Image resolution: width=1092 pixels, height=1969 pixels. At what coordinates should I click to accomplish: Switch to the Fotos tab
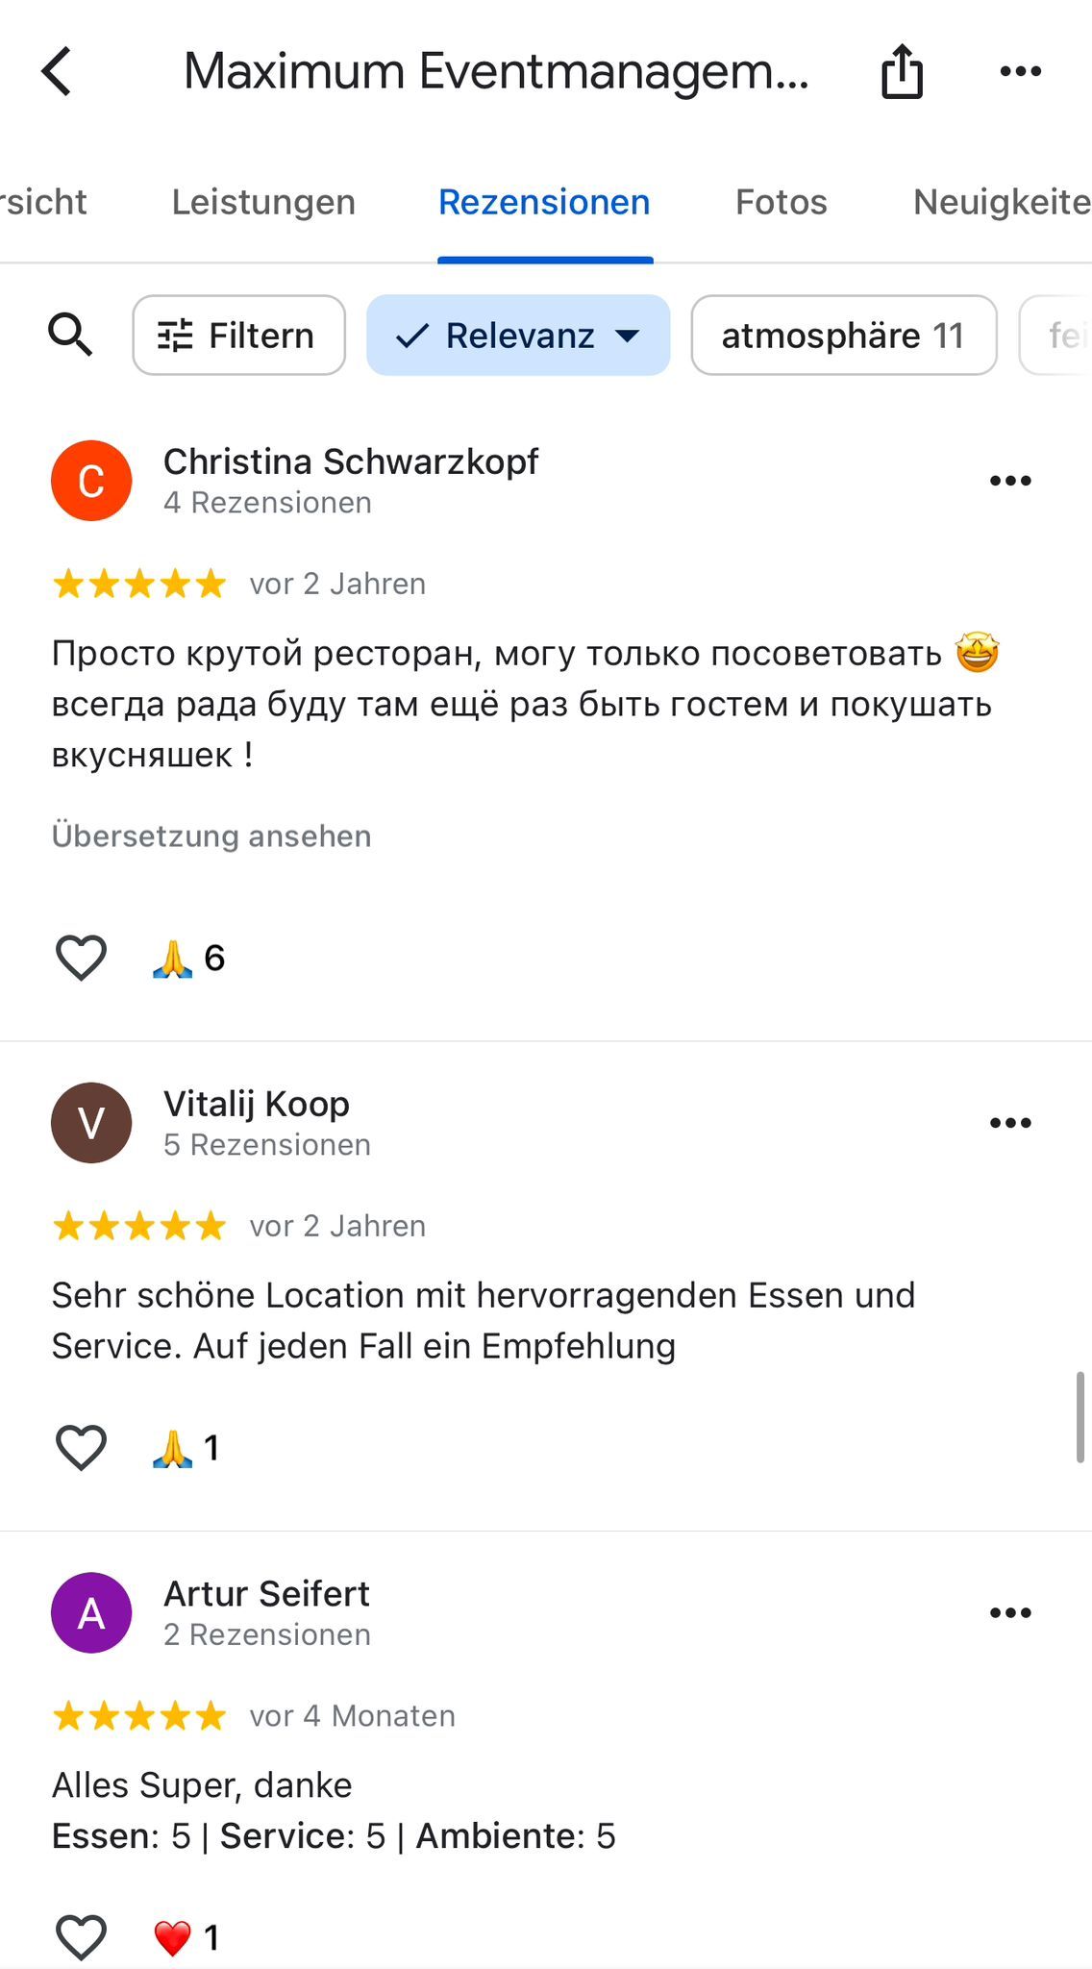coord(781,203)
